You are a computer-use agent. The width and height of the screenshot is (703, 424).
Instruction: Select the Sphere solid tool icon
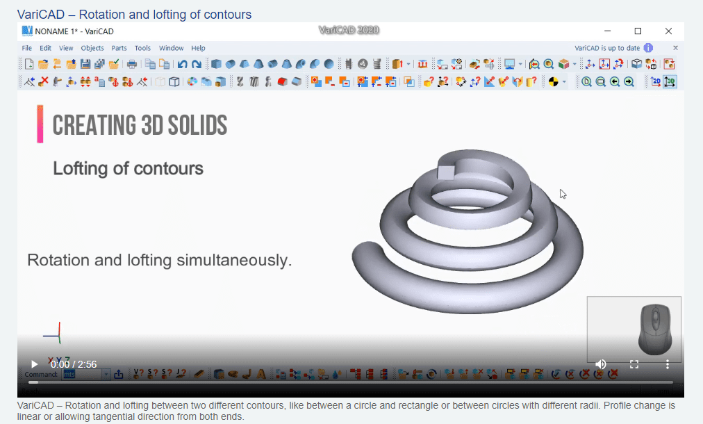point(329,64)
